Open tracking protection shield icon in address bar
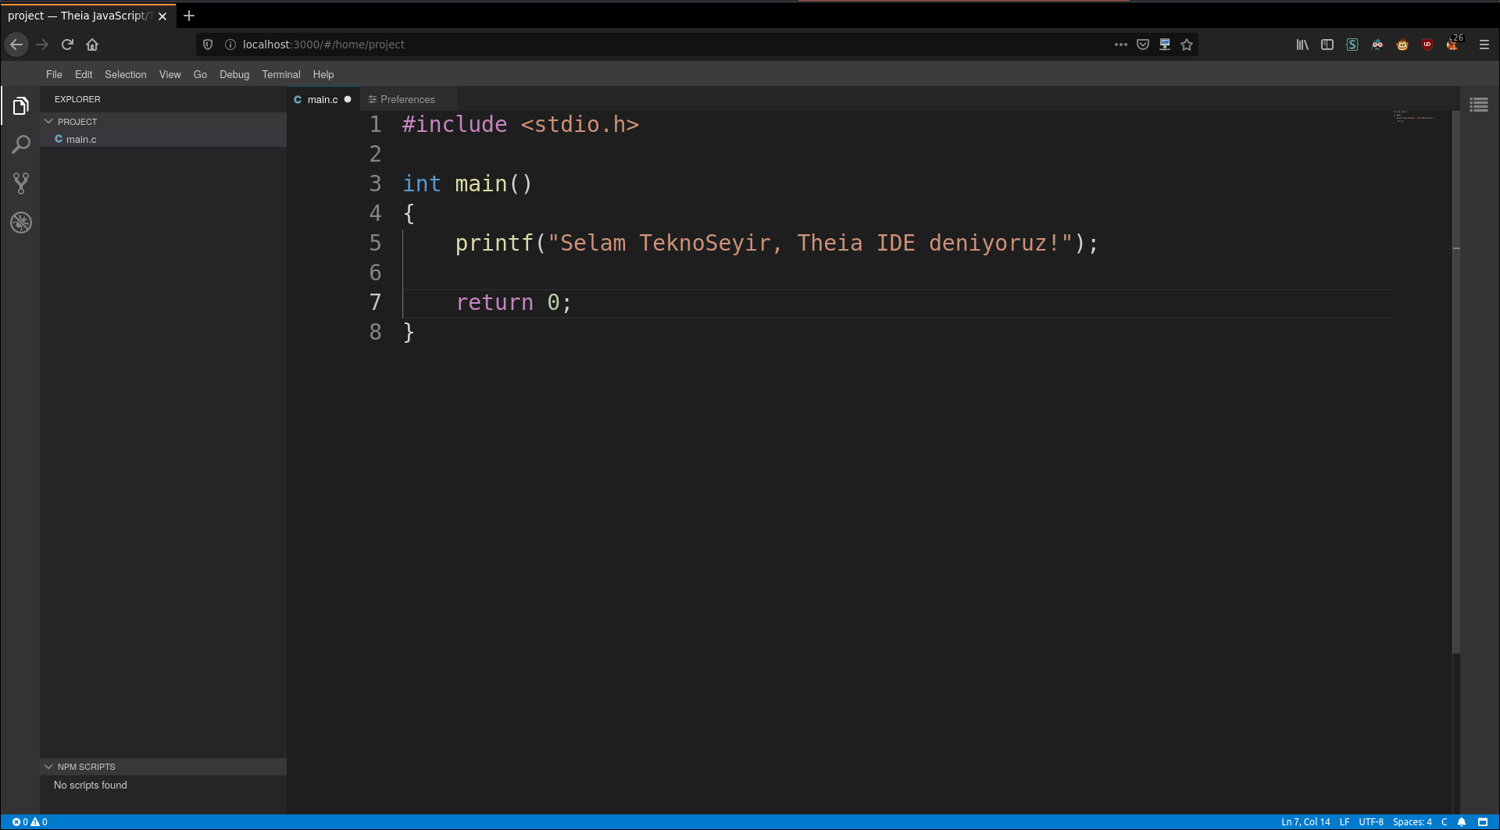 coord(208,45)
